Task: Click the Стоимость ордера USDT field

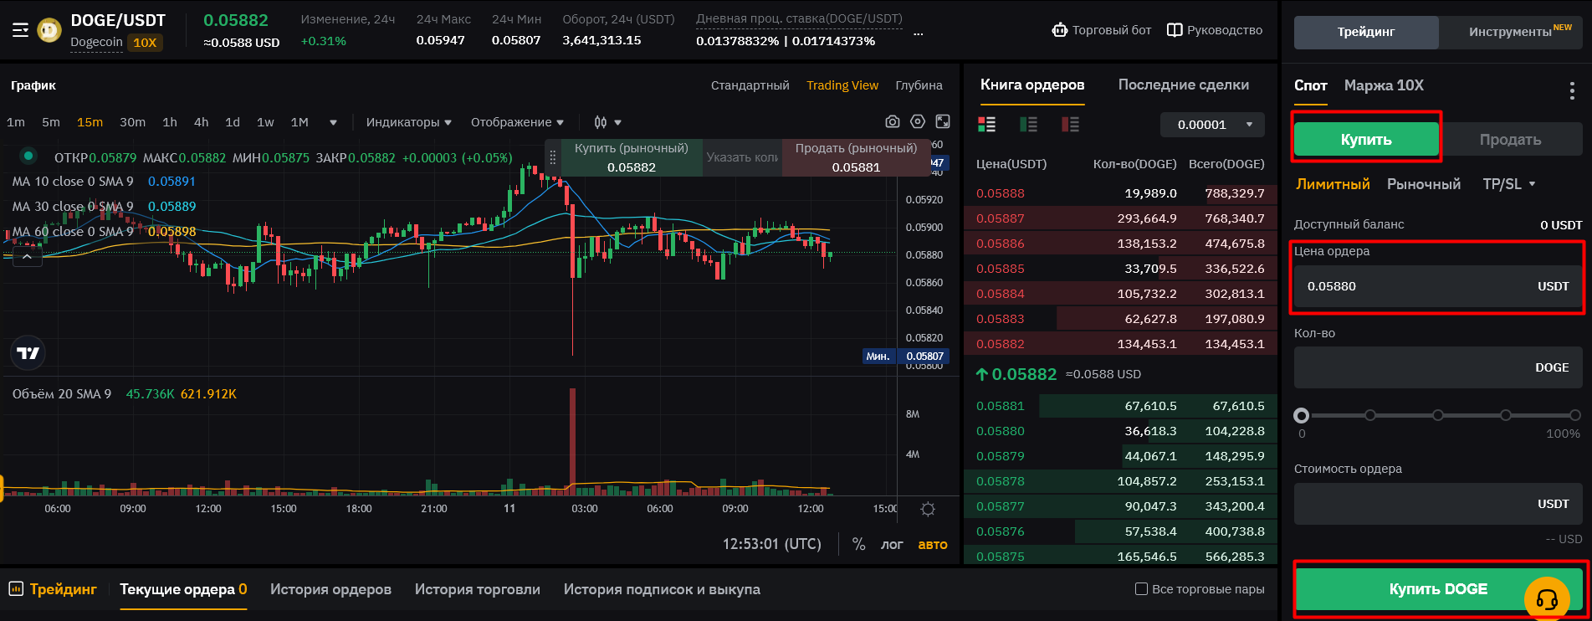Action: [x=1438, y=504]
